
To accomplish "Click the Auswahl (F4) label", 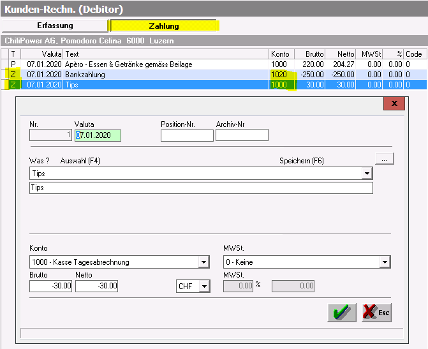I will click(80, 161).
